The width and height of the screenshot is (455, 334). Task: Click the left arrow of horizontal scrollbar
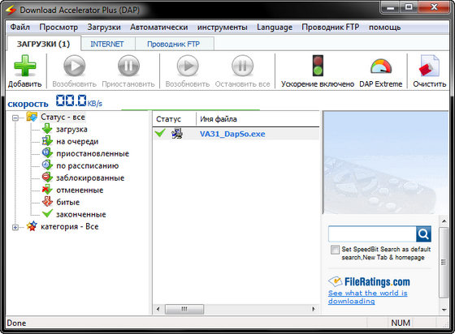click(x=158, y=309)
